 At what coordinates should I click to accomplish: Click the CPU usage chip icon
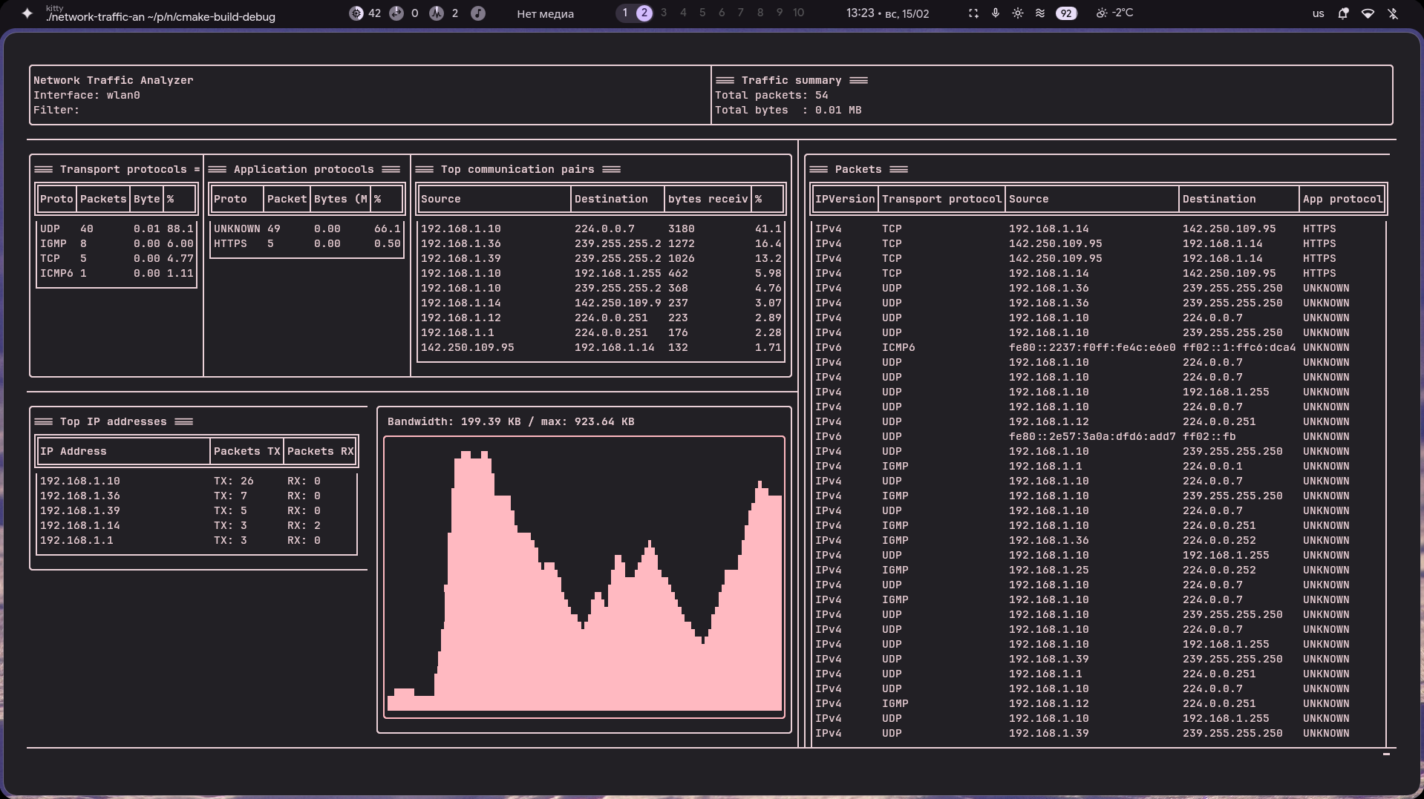356,13
